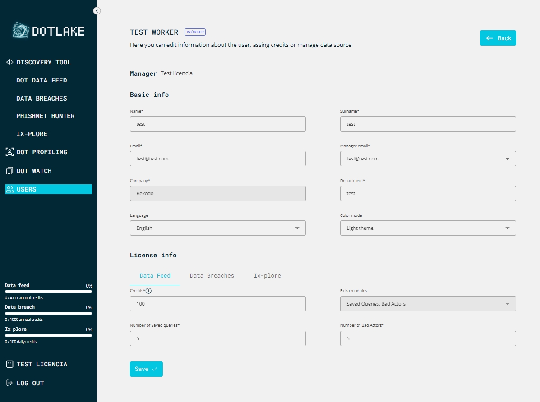Switch to the Data Breaches tab

pos(212,275)
